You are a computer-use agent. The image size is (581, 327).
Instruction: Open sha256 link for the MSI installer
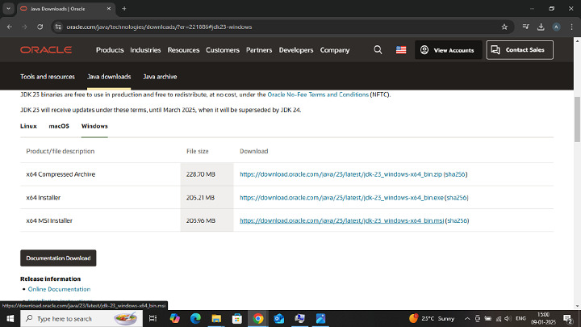458,220
